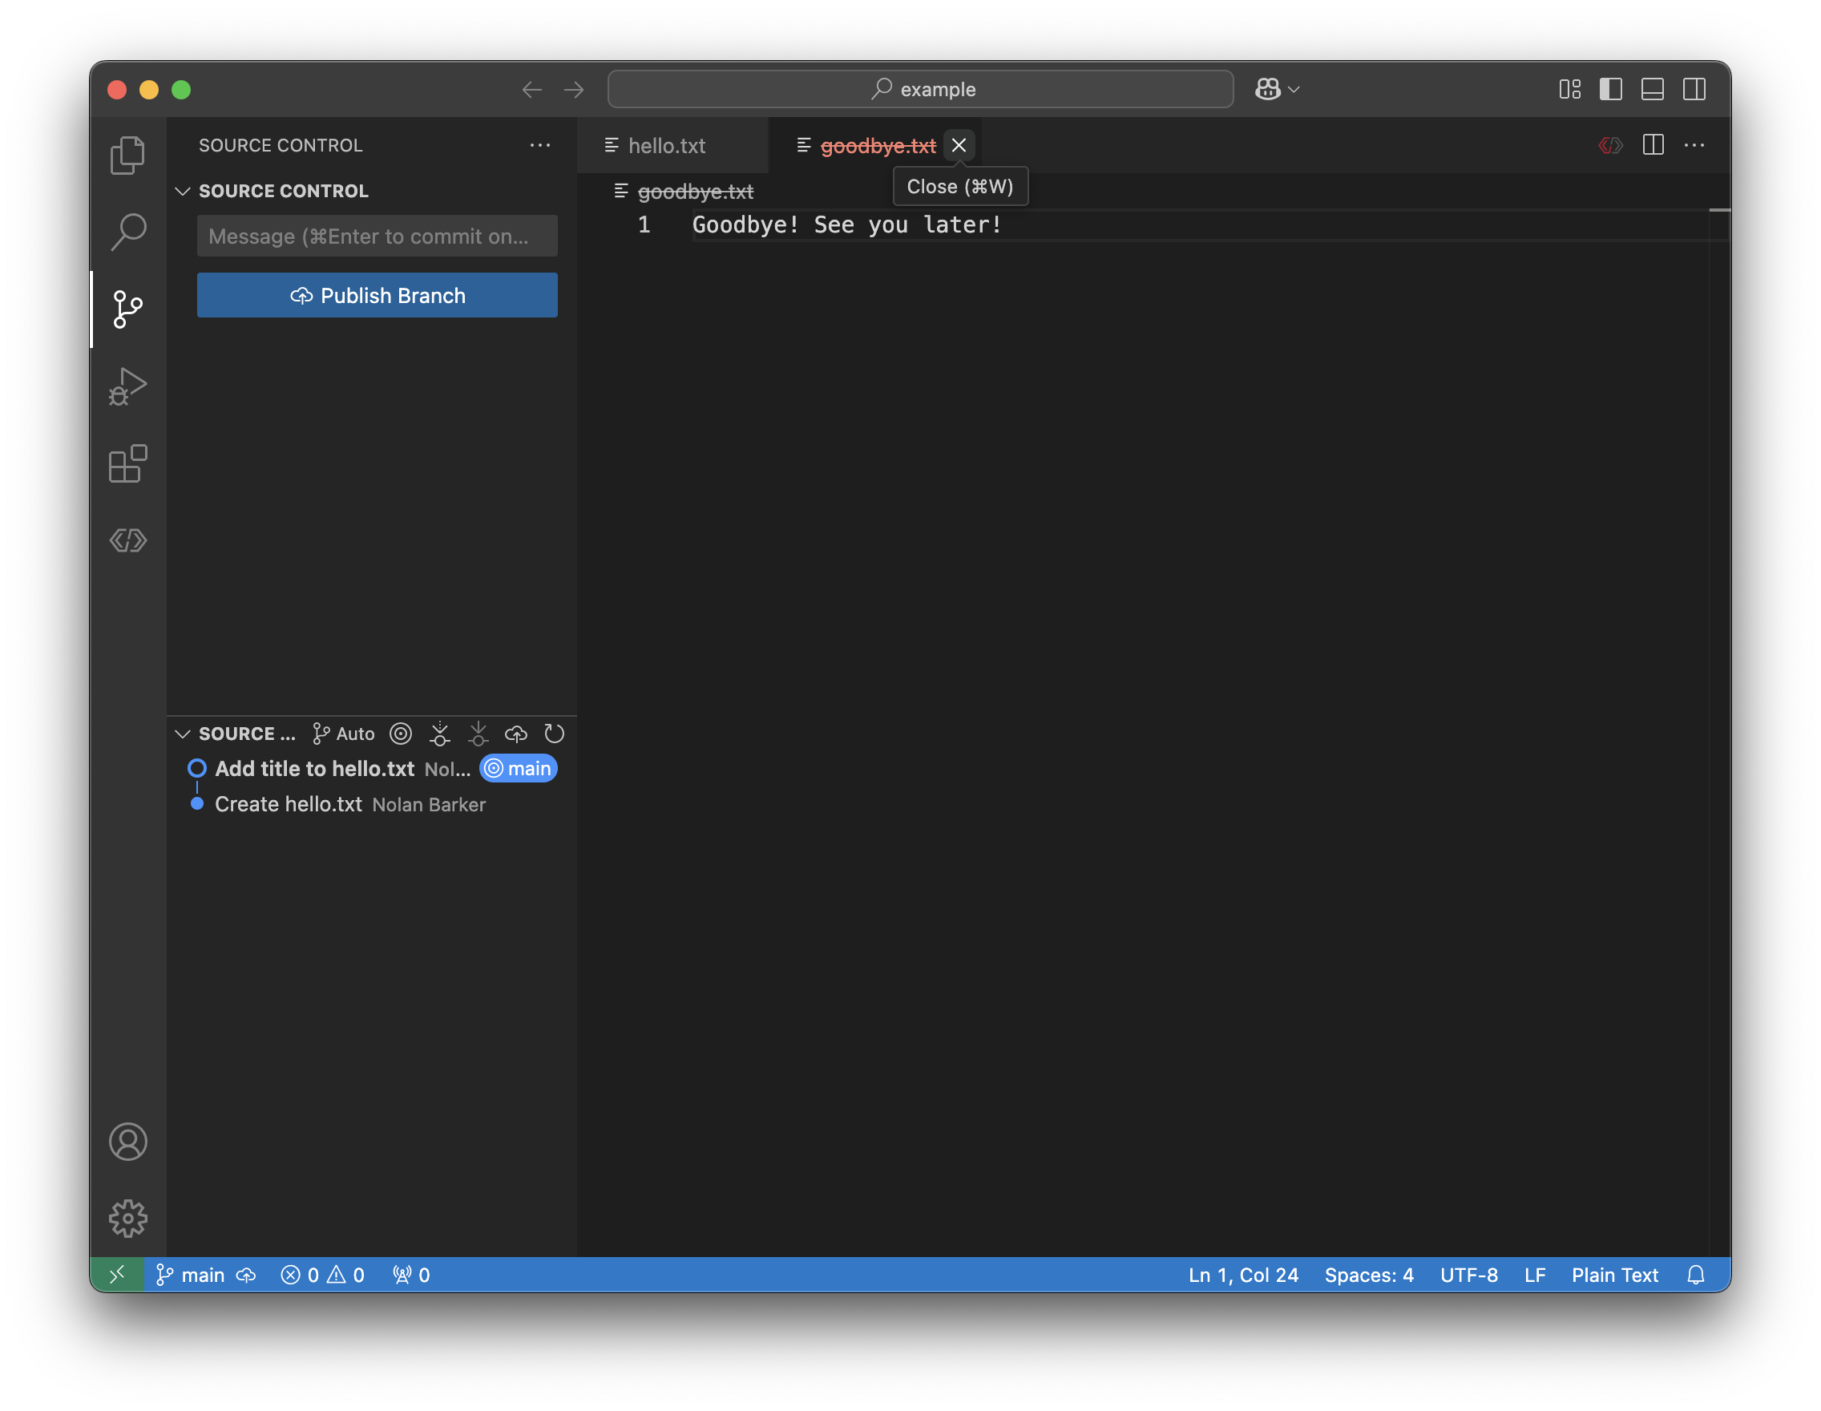This screenshot has height=1411, width=1821.
Task: Split the editor to the right
Action: 1653,145
